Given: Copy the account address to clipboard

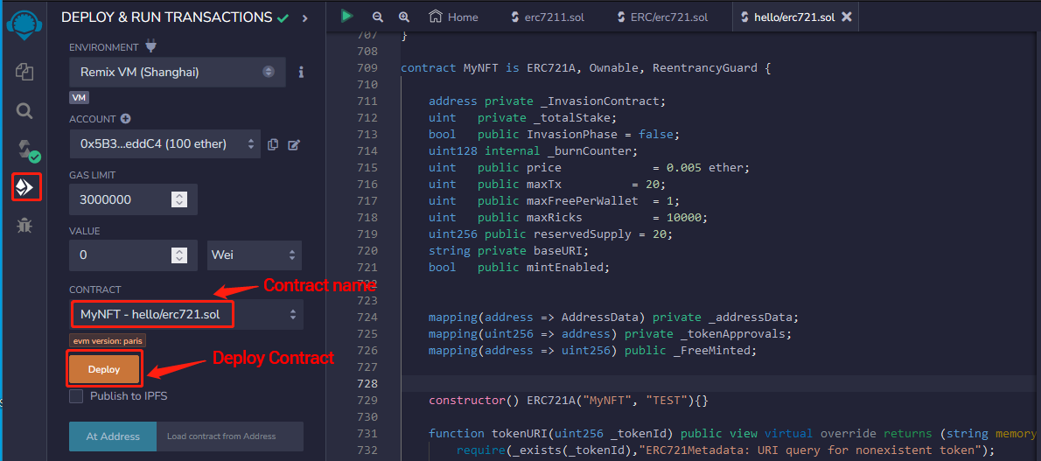Looking at the screenshot, I should coord(272,144).
